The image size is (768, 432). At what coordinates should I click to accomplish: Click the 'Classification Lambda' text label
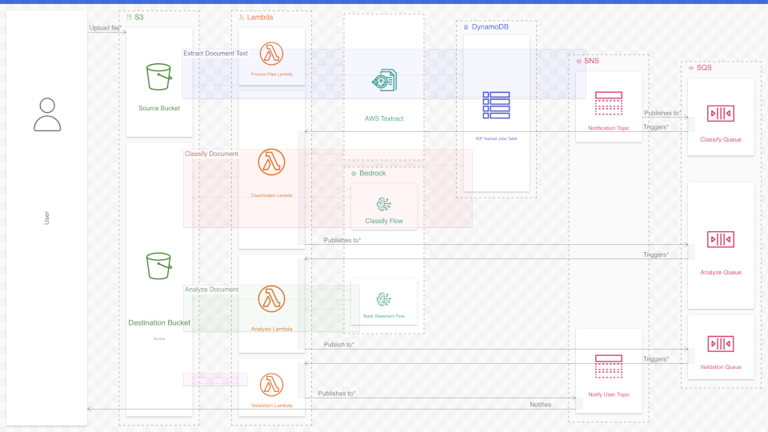point(271,195)
